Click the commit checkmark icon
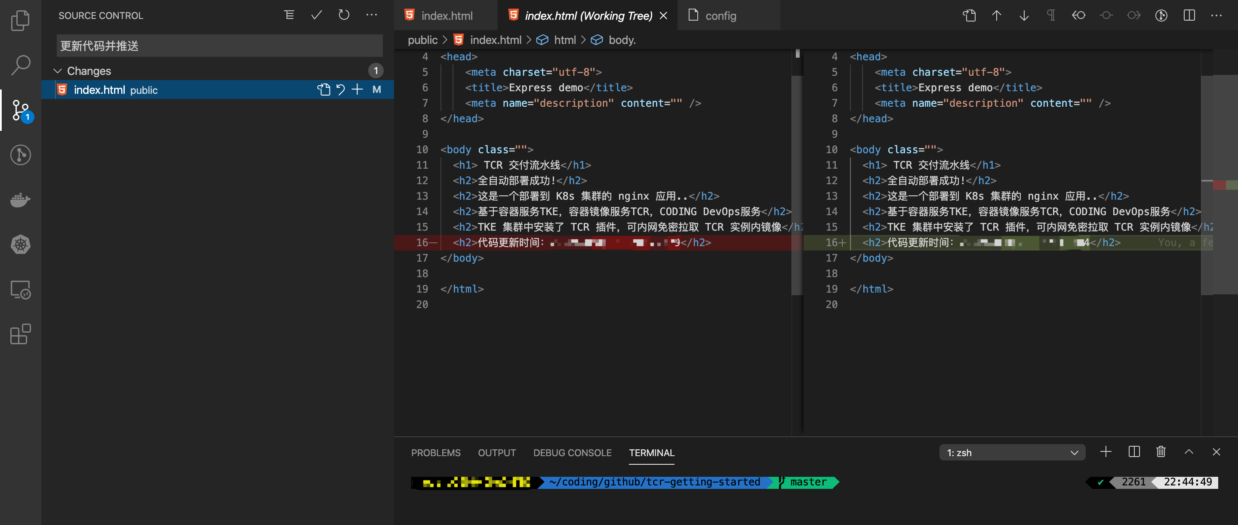 click(x=316, y=15)
